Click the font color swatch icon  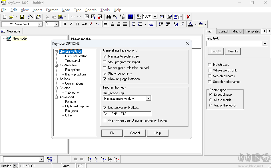tap(190, 24)
